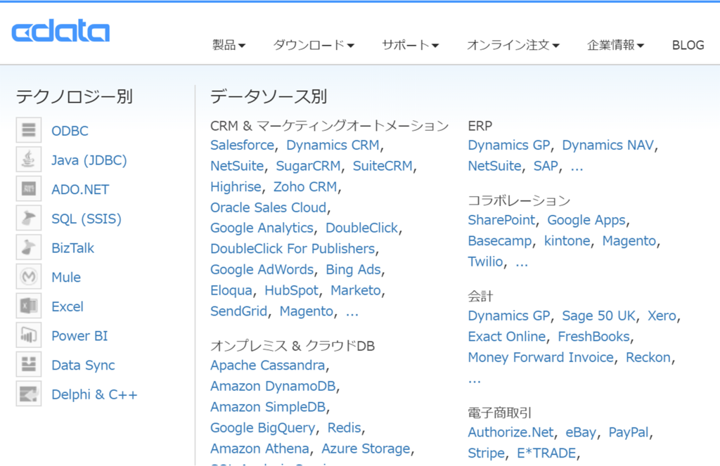Open the Salesforce data source link

pos(243,145)
